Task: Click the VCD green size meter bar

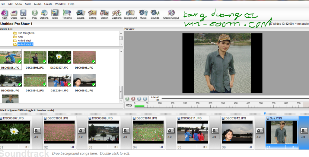Action: pyautogui.click(x=139, y=106)
